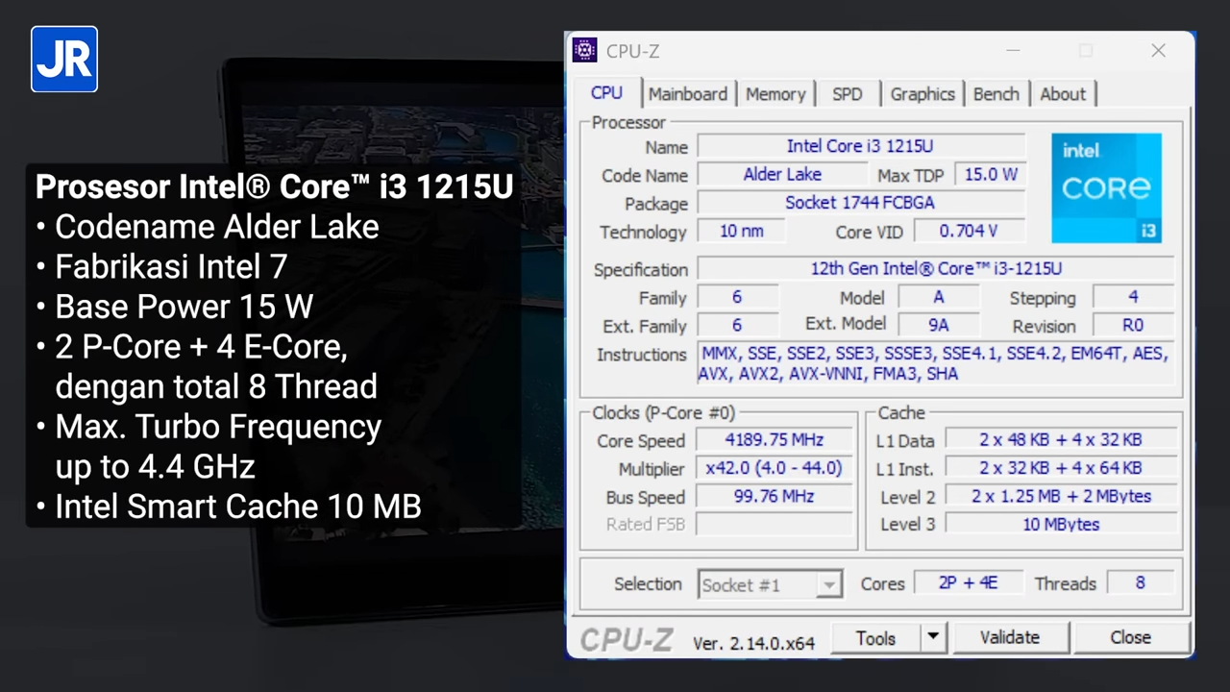The width and height of the screenshot is (1230, 692).
Task: Click the Multiplier value x42.0
Action: [774, 468]
